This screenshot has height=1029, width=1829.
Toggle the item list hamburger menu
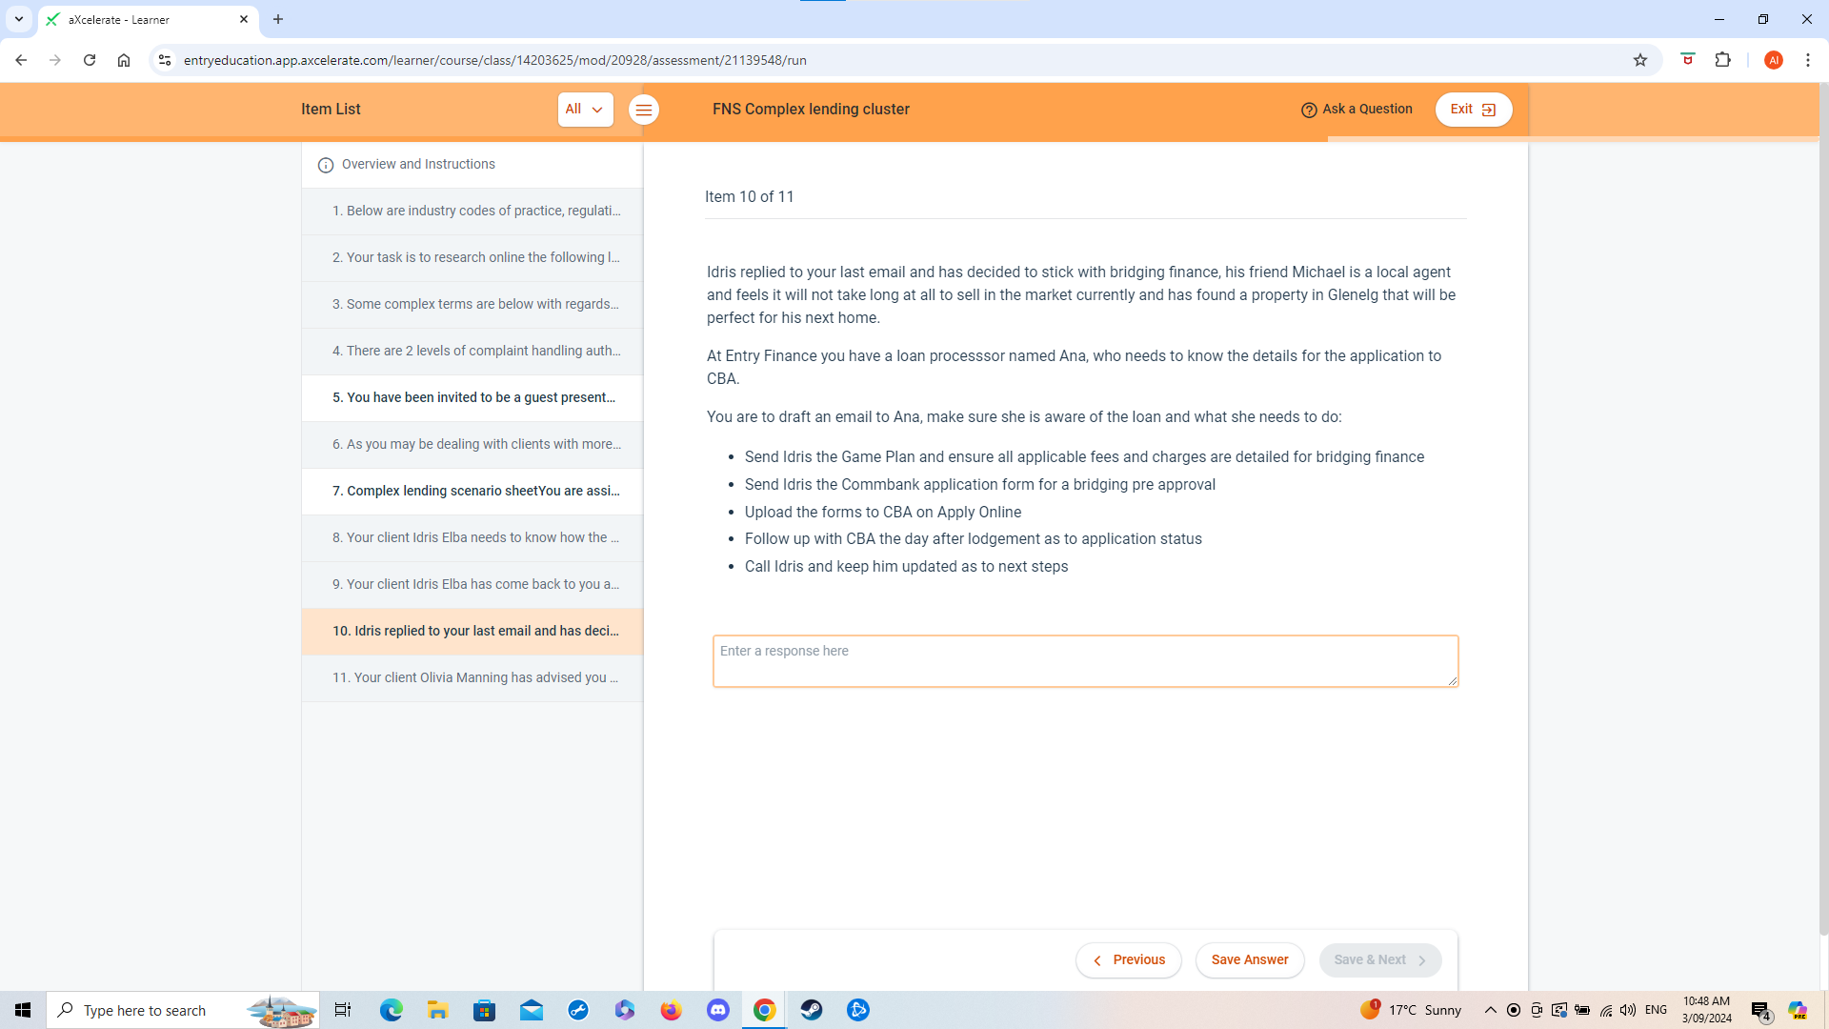click(644, 111)
